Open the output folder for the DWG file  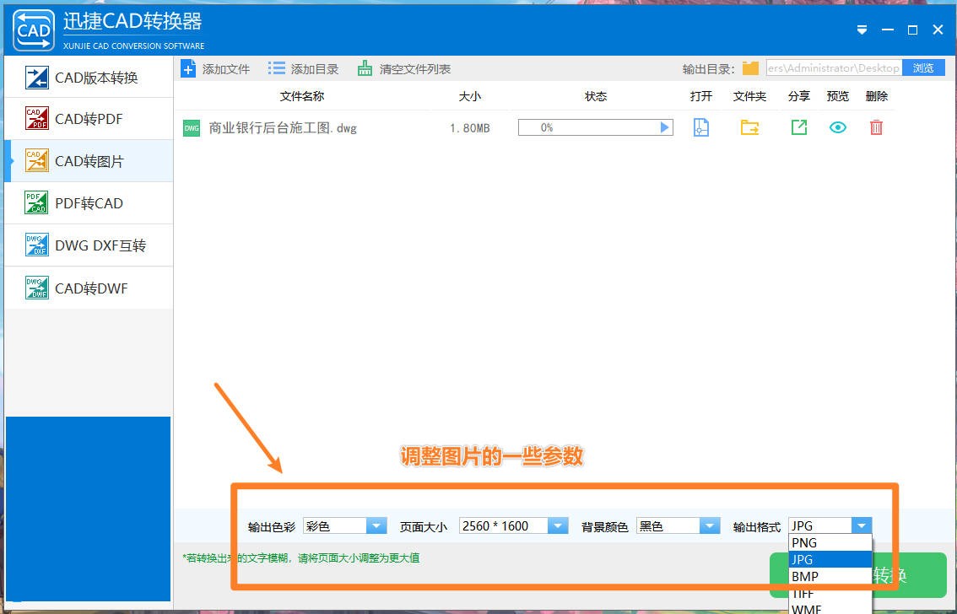click(x=749, y=127)
